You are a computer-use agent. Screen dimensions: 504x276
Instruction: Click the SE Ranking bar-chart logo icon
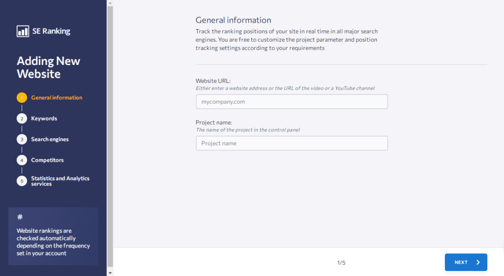pyautogui.click(x=23, y=31)
